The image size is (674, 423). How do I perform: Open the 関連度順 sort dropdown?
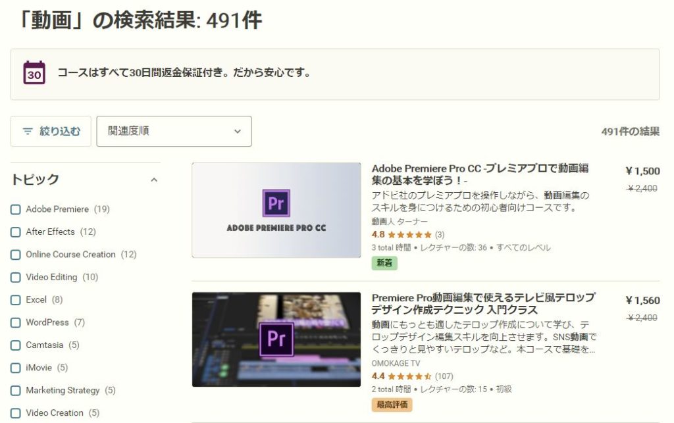(x=174, y=131)
